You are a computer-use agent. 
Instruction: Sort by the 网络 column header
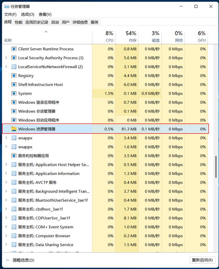[173, 37]
